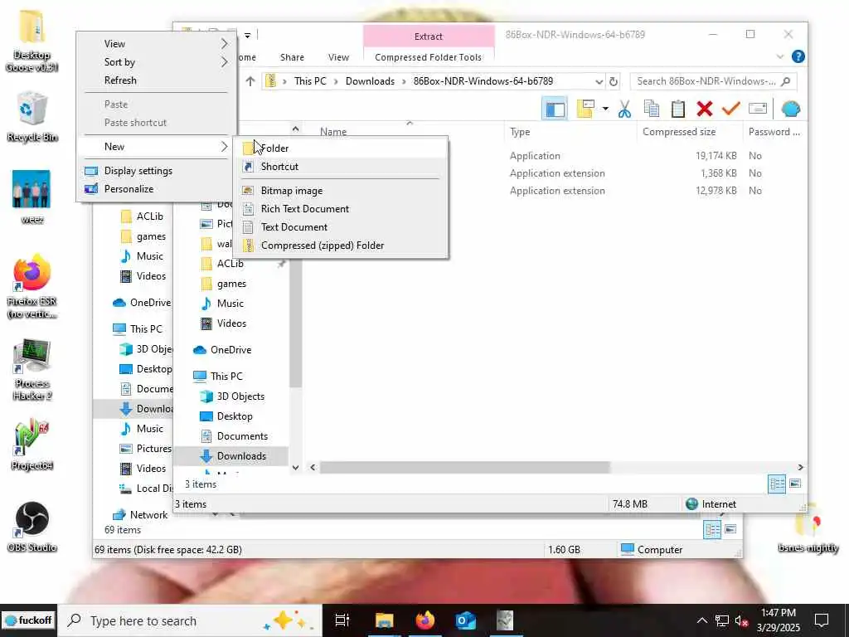This screenshot has width=849, height=637.
Task: Refresh the address bar location
Action: pos(614,81)
